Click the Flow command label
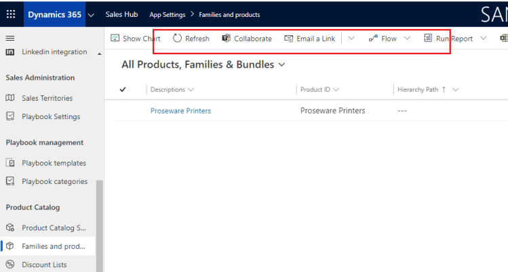Screen dimensions: 508x272 coord(389,39)
